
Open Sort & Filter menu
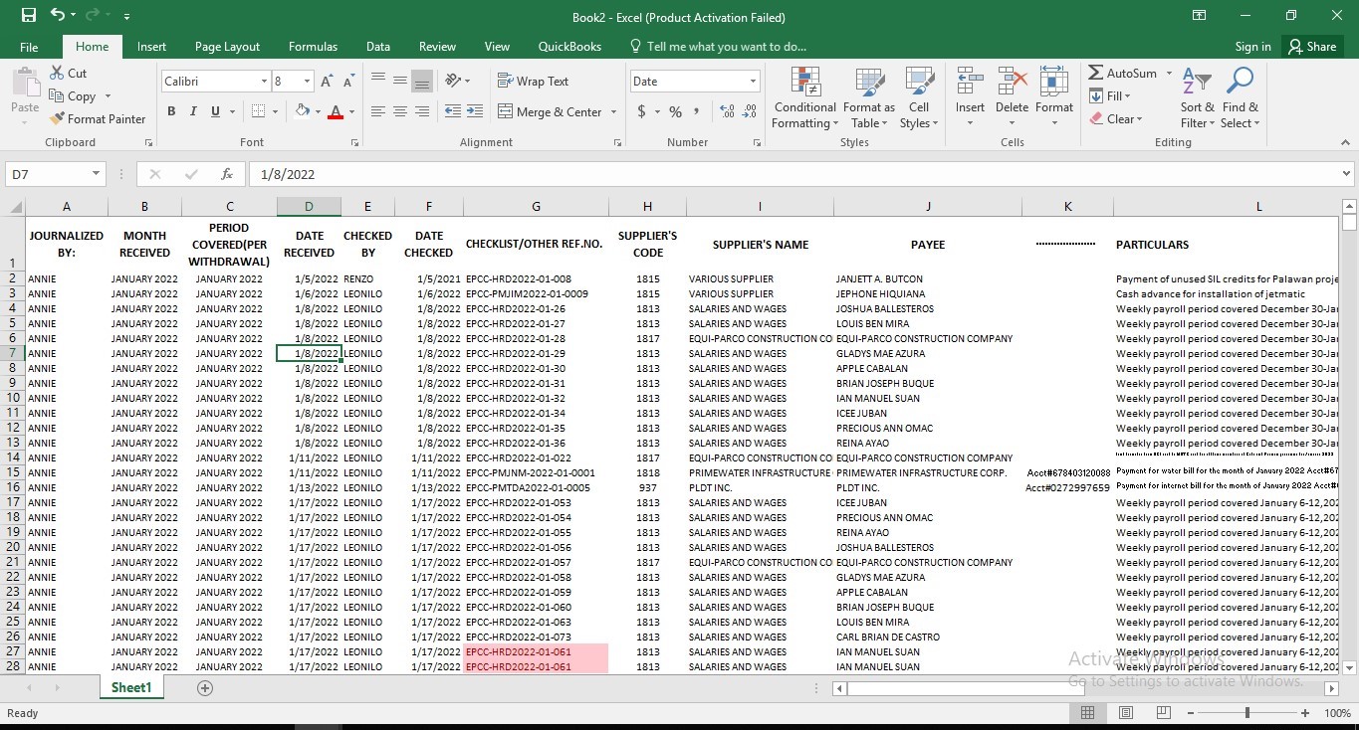(x=1197, y=98)
